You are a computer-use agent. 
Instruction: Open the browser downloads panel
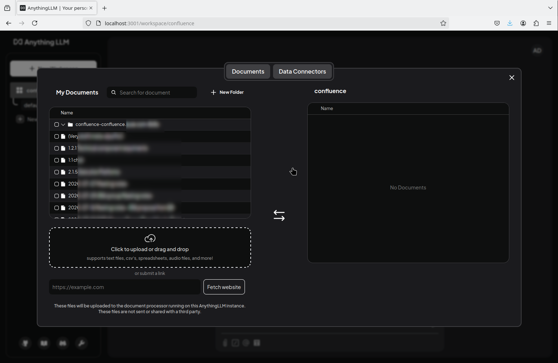(510, 23)
